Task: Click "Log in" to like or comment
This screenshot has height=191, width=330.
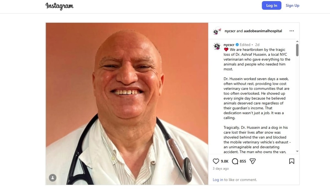Action: pos(218,180)
